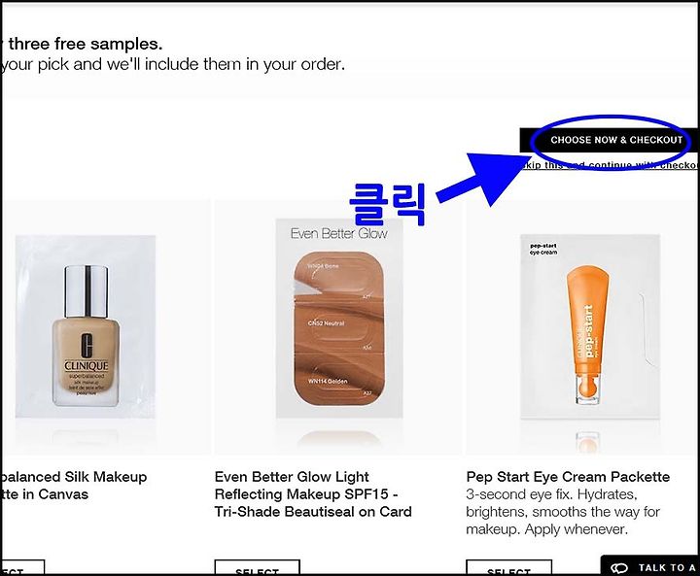The height and width of the screenshot is (576, 700).
Task: Click the Silk Makeup in Canvas product title
Action: 74,486
